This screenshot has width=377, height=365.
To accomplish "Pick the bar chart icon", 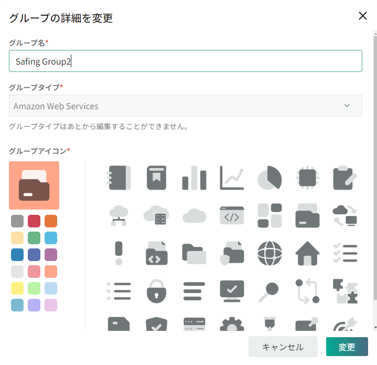I will (195, 178).
